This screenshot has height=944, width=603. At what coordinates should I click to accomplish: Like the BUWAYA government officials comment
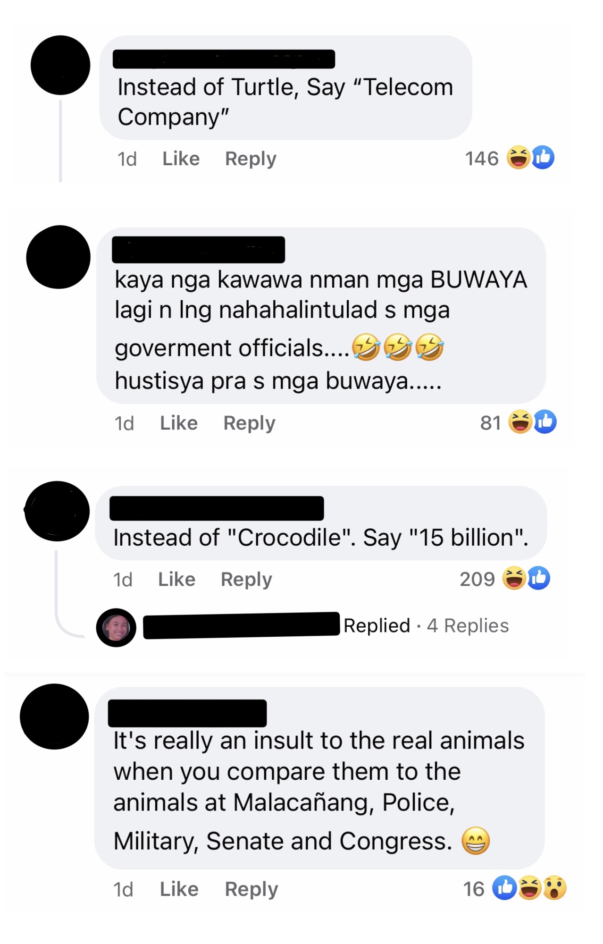click(179, 423)
